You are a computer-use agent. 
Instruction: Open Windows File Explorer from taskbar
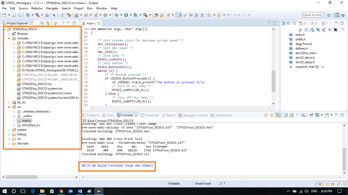tap(42, 191)
